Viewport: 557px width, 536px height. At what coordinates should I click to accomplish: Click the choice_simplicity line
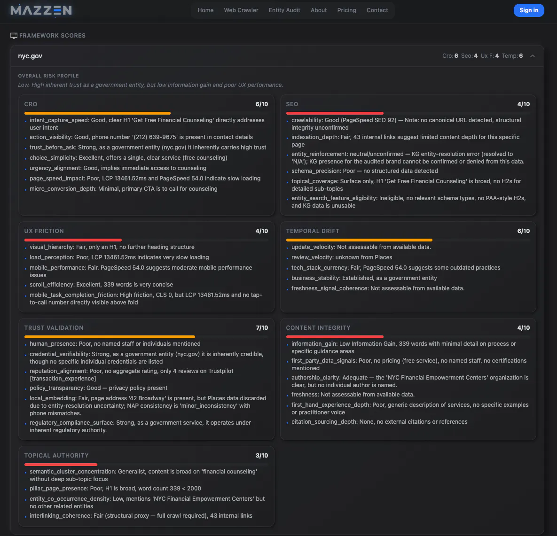tap(128, 157)
